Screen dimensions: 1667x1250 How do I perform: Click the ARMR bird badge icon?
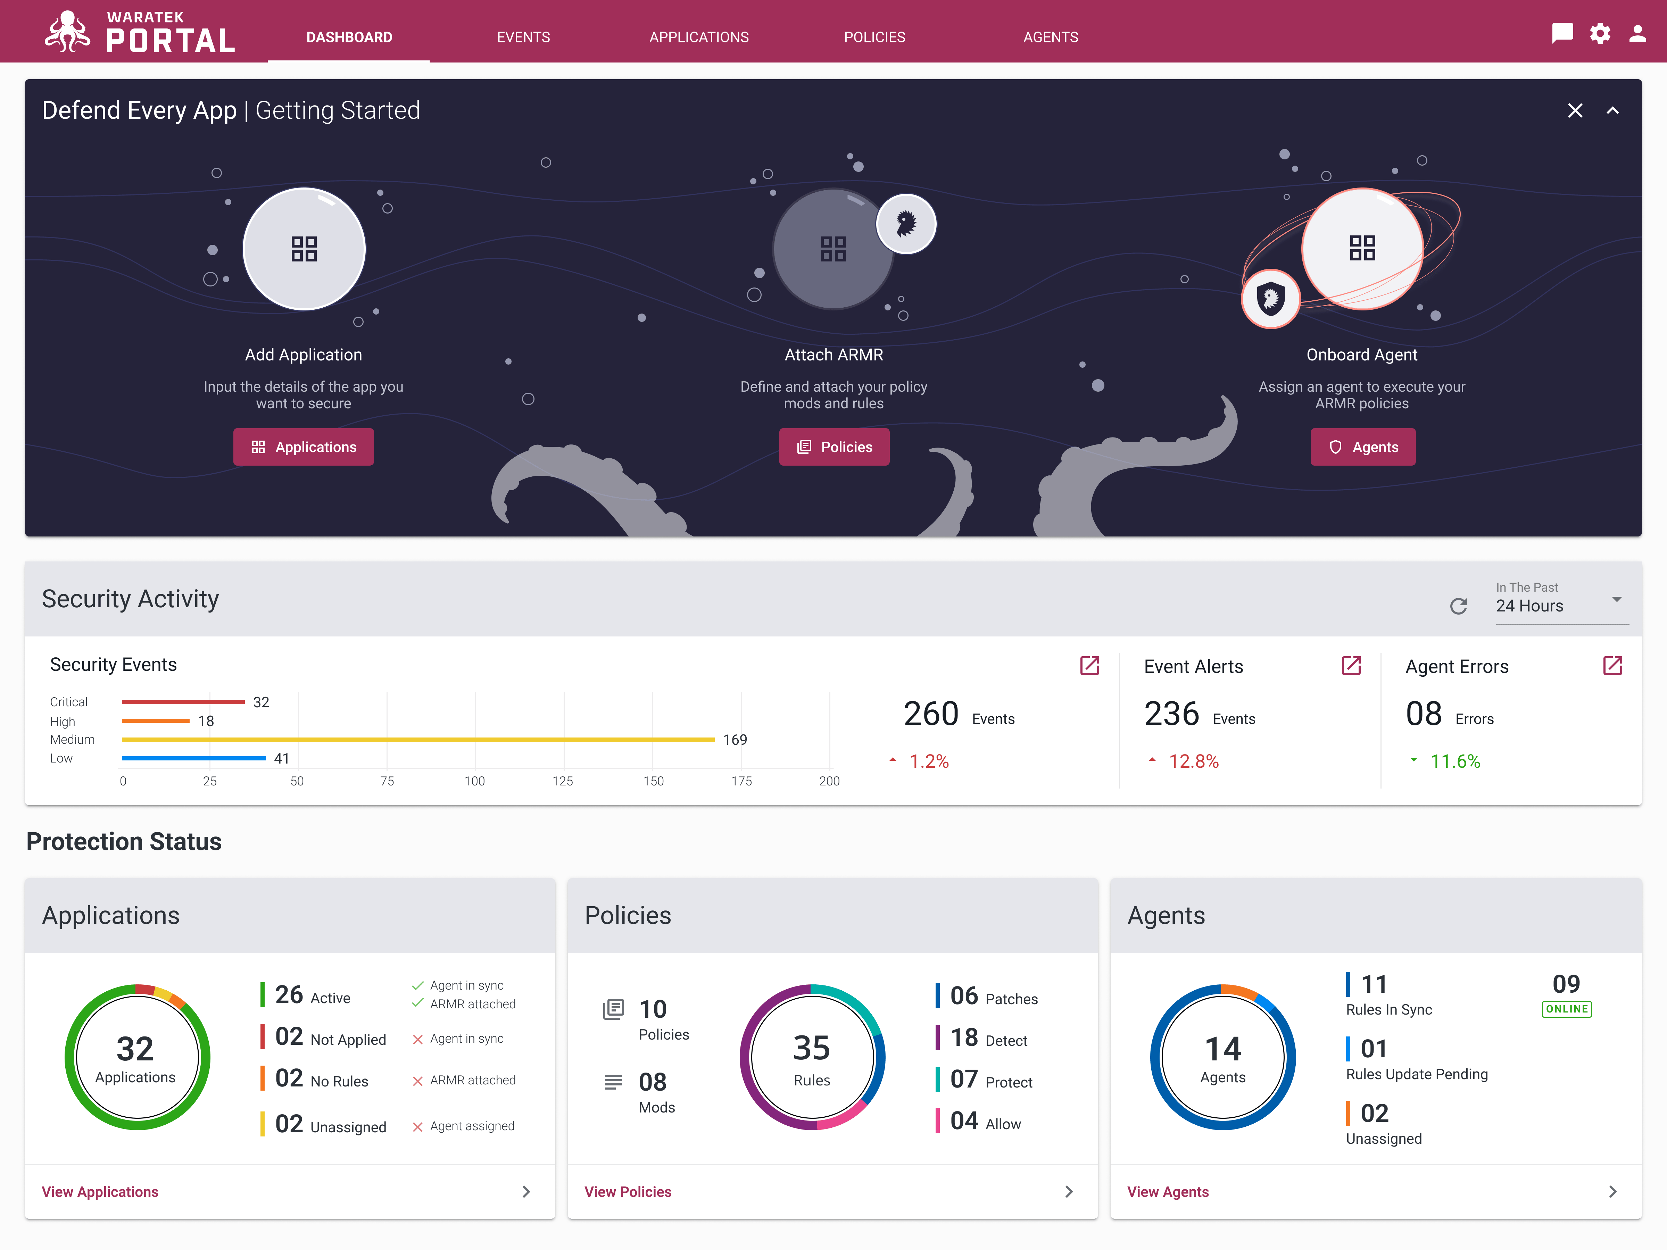tap(906, 224)
